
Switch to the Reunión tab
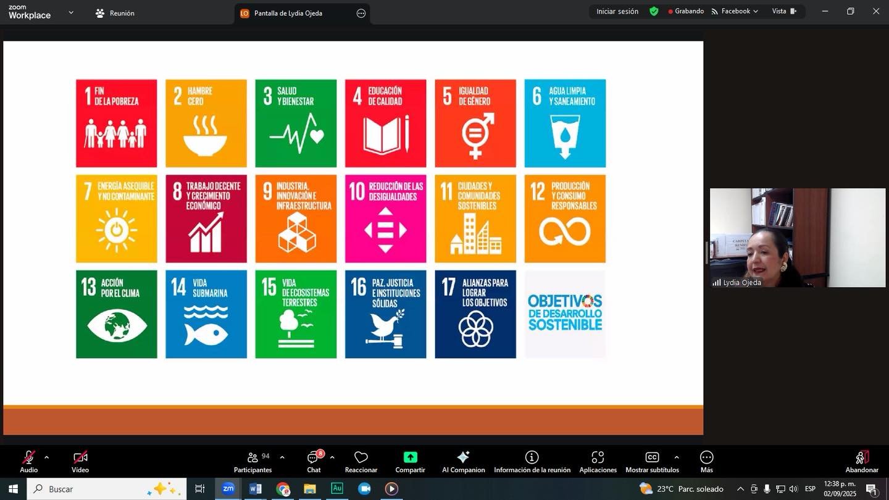115,13
